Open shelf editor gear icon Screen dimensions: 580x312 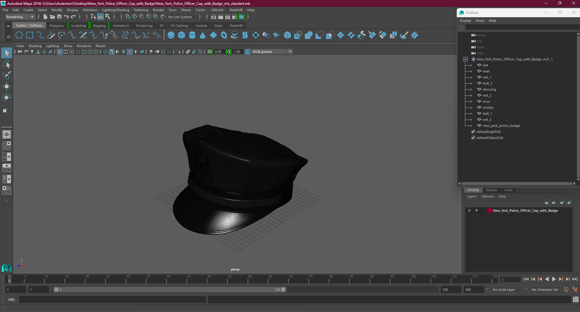(8, 37)
